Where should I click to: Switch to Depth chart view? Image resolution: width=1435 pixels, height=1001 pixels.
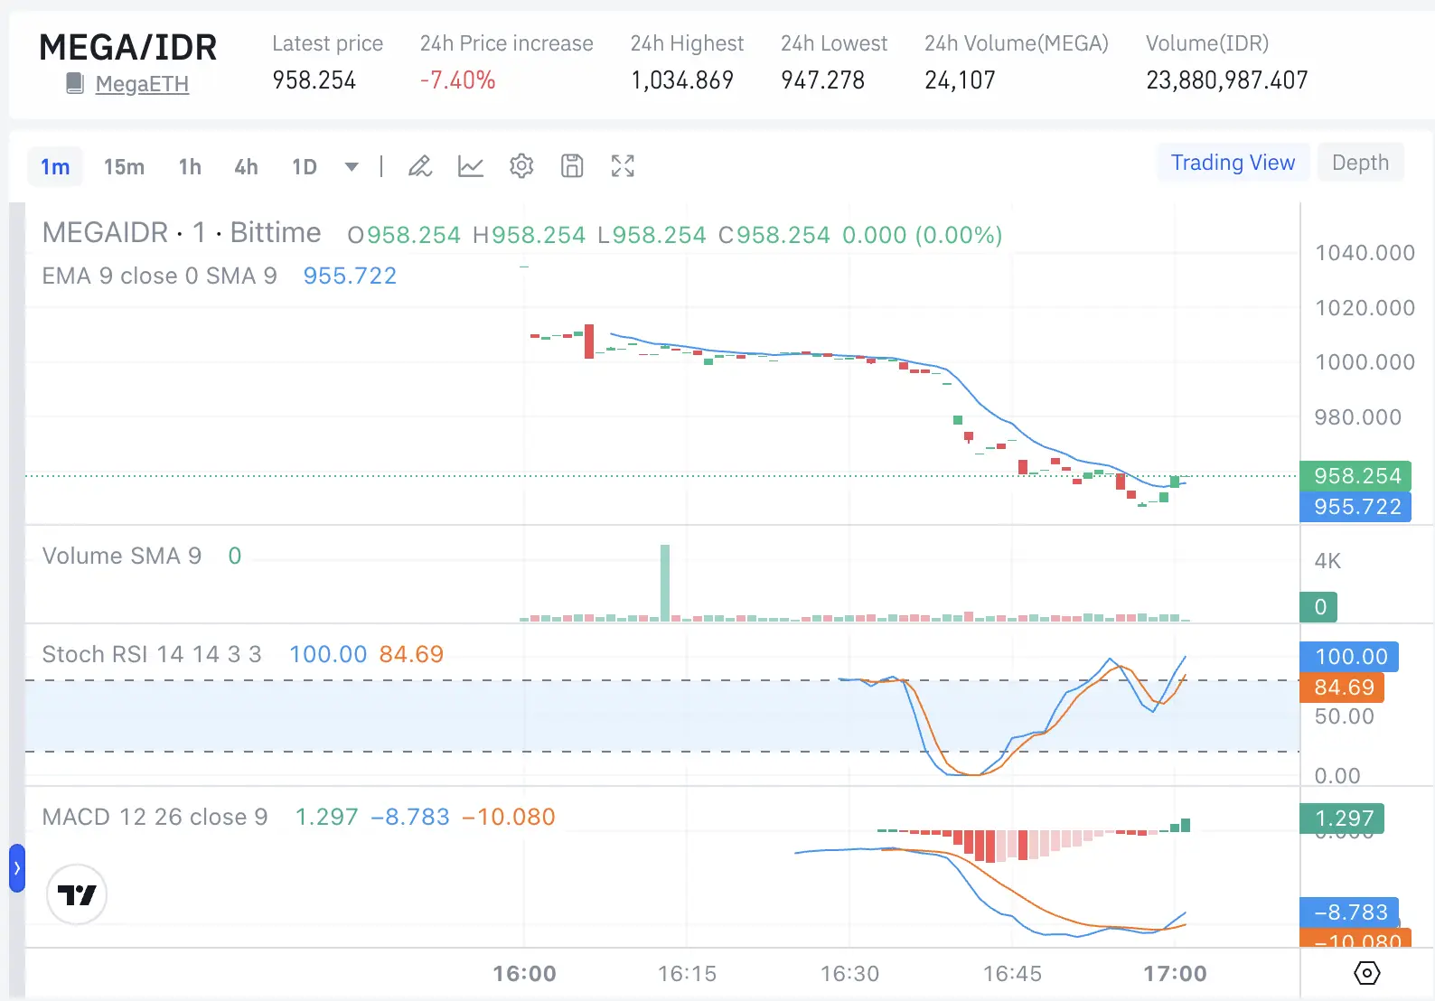[x=1360, y=163]
